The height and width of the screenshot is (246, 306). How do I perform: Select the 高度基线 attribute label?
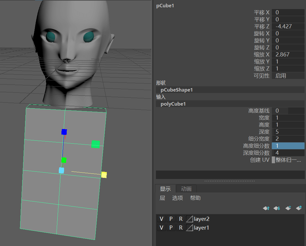(x=259, y=111)
